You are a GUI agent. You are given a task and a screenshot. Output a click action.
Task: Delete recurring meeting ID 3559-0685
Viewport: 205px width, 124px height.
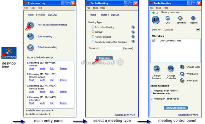tap(63, 69)
